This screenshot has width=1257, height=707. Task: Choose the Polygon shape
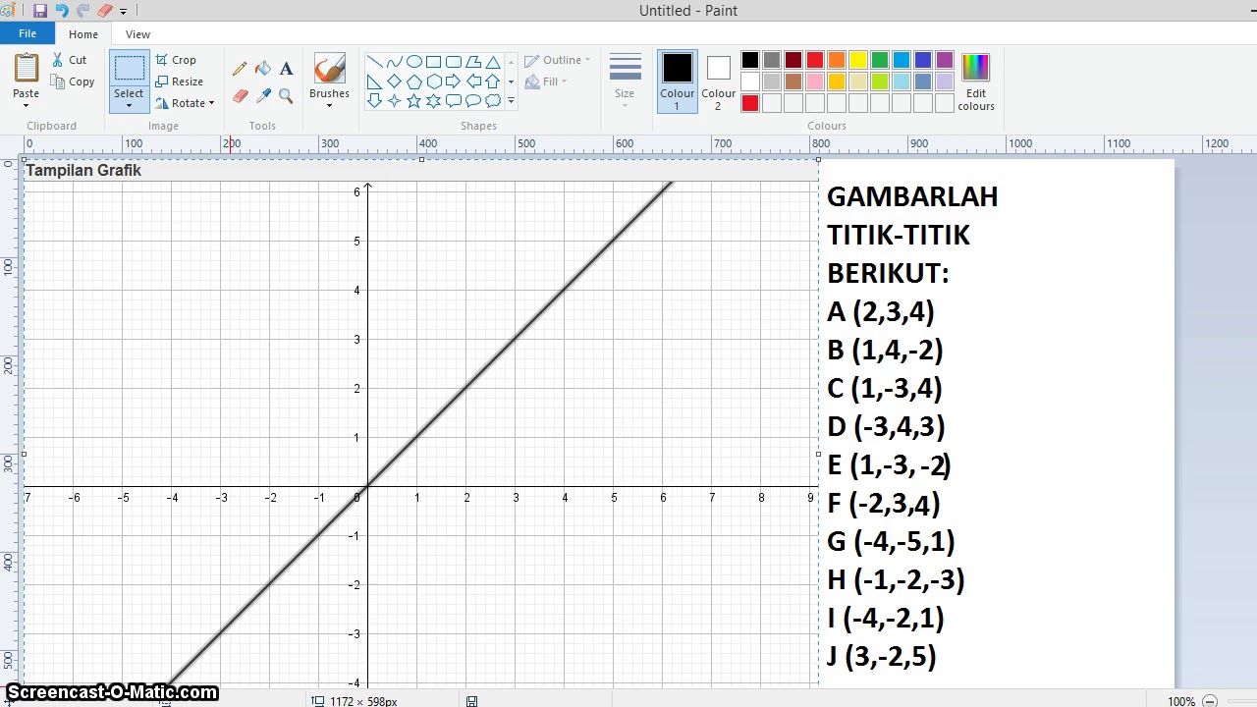[x=472, y=61]
